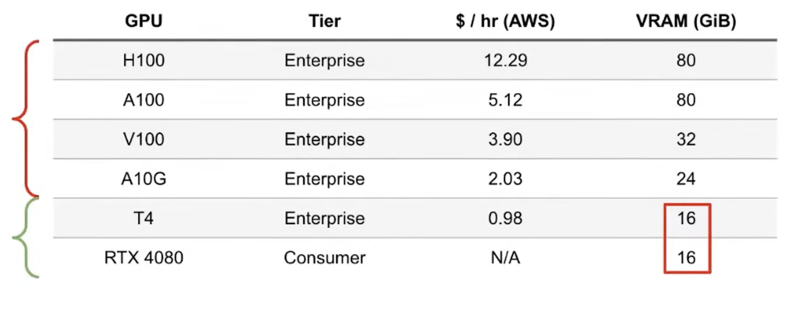Image resolution: width=808 pixels, height=326 pixels.
Task: Click the N/A price cell
Action: tap(505, 257)
